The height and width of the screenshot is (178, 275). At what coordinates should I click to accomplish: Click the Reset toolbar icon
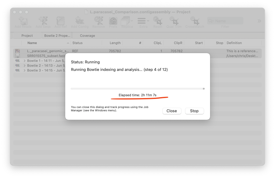(158, 21)
